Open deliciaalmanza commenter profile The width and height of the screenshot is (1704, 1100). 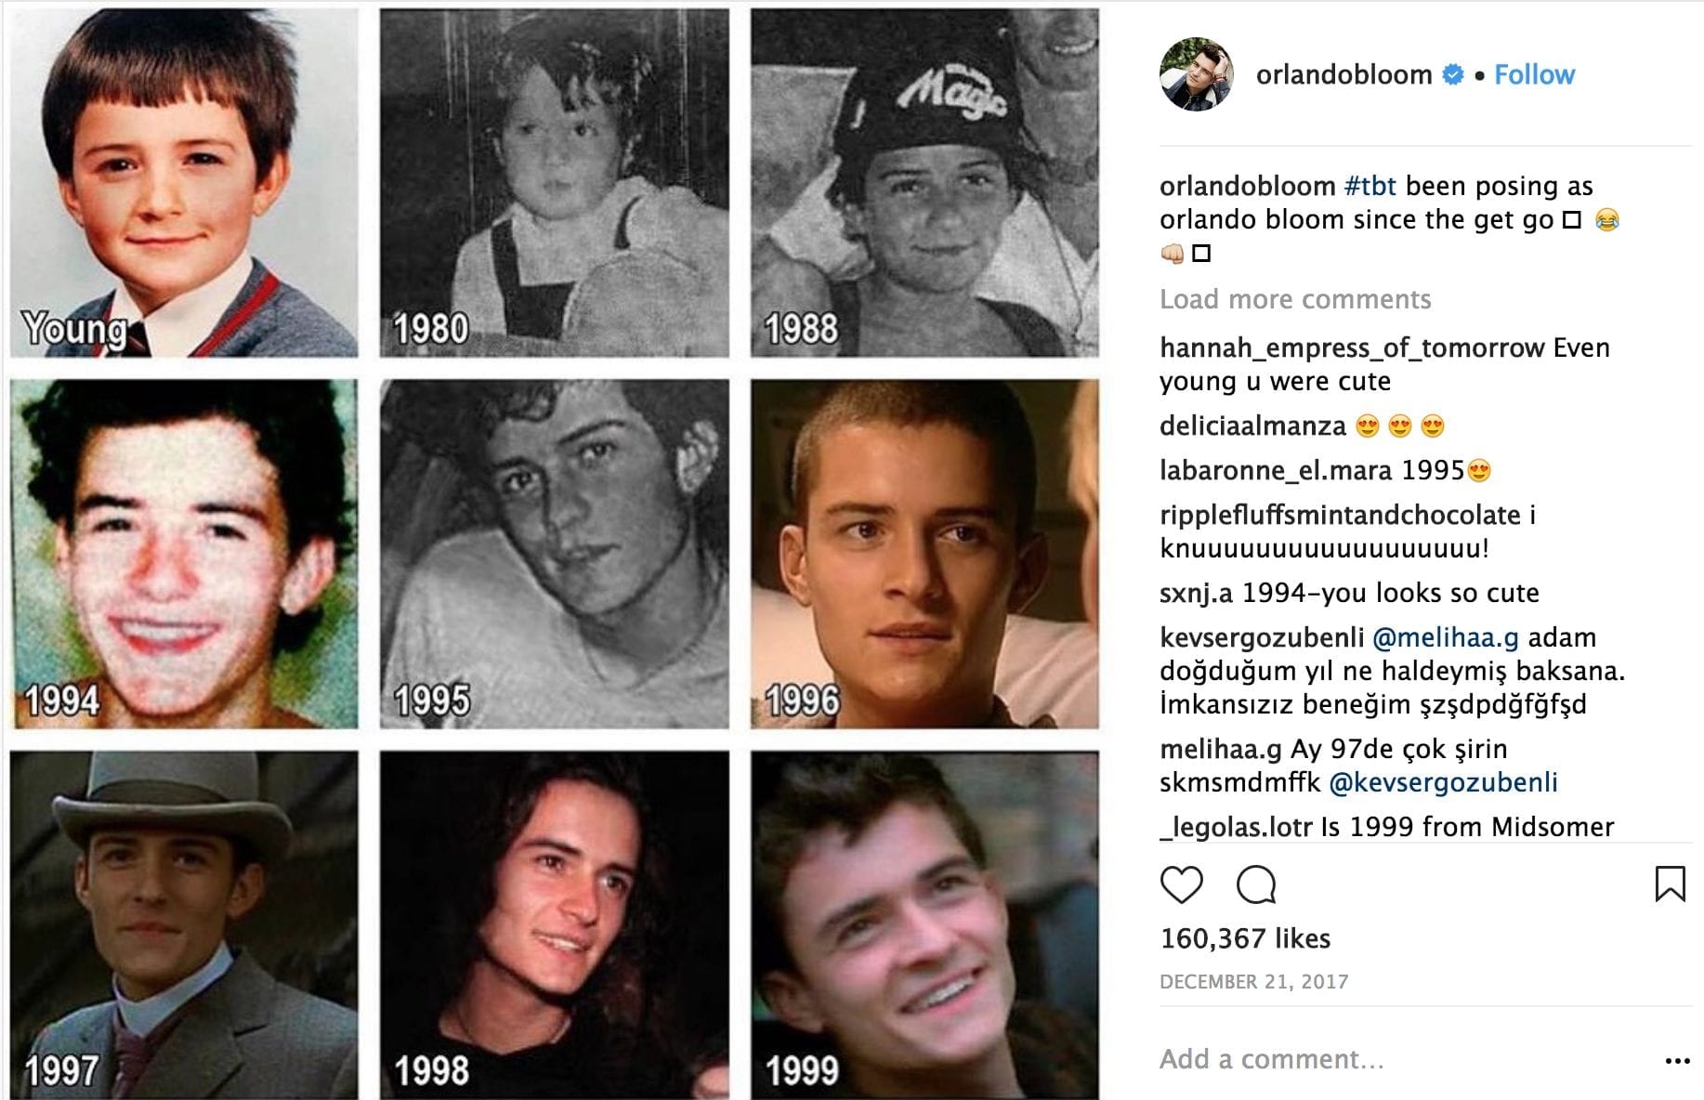point(1252,426)
